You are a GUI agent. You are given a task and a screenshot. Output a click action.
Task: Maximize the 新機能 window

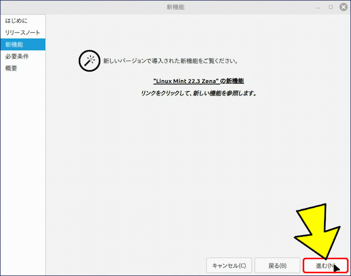coord(331,7)
